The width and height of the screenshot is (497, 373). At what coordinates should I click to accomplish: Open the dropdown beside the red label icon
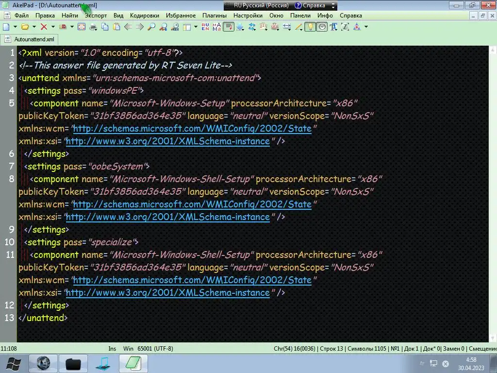tap(72, 27)
